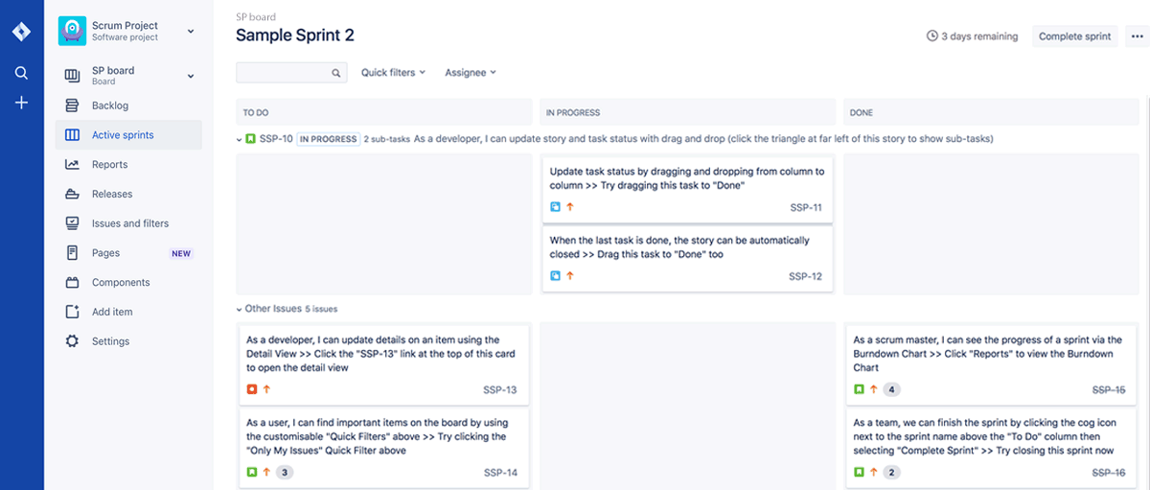Image resolution: width=1150 pixels, height=490 pixels.
Task: Open the SSP-13 issue link
Action: coord(499,389)
